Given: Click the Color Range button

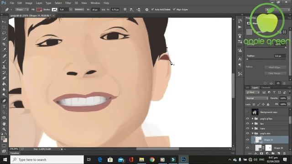Looking at the screenshot, I should point(275,73).
